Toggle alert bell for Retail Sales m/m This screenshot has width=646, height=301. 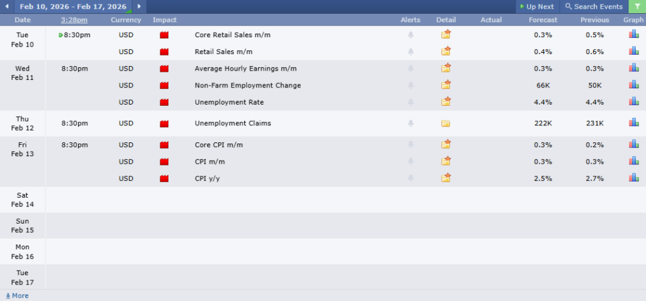pos(411,52)
